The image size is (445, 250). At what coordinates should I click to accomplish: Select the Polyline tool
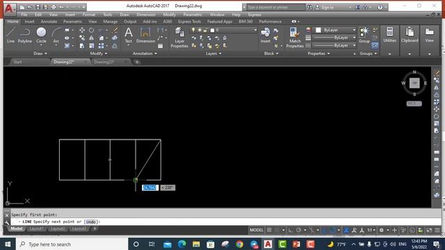(25, 35)
